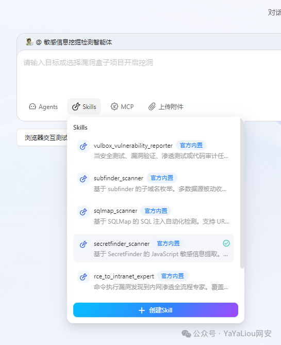This screenshot has width=281, height=345.
Task: Click the 创建Skill button
Action: point(156,310)
